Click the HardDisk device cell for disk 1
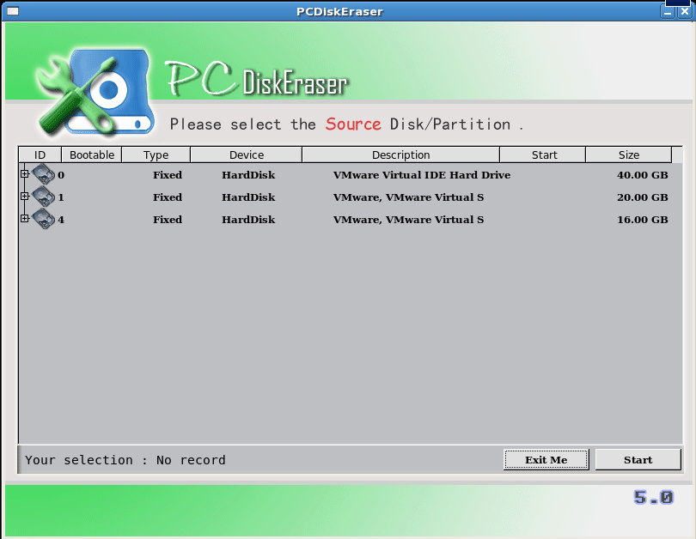This screenshot has width=696, height=539. point(248,197)
